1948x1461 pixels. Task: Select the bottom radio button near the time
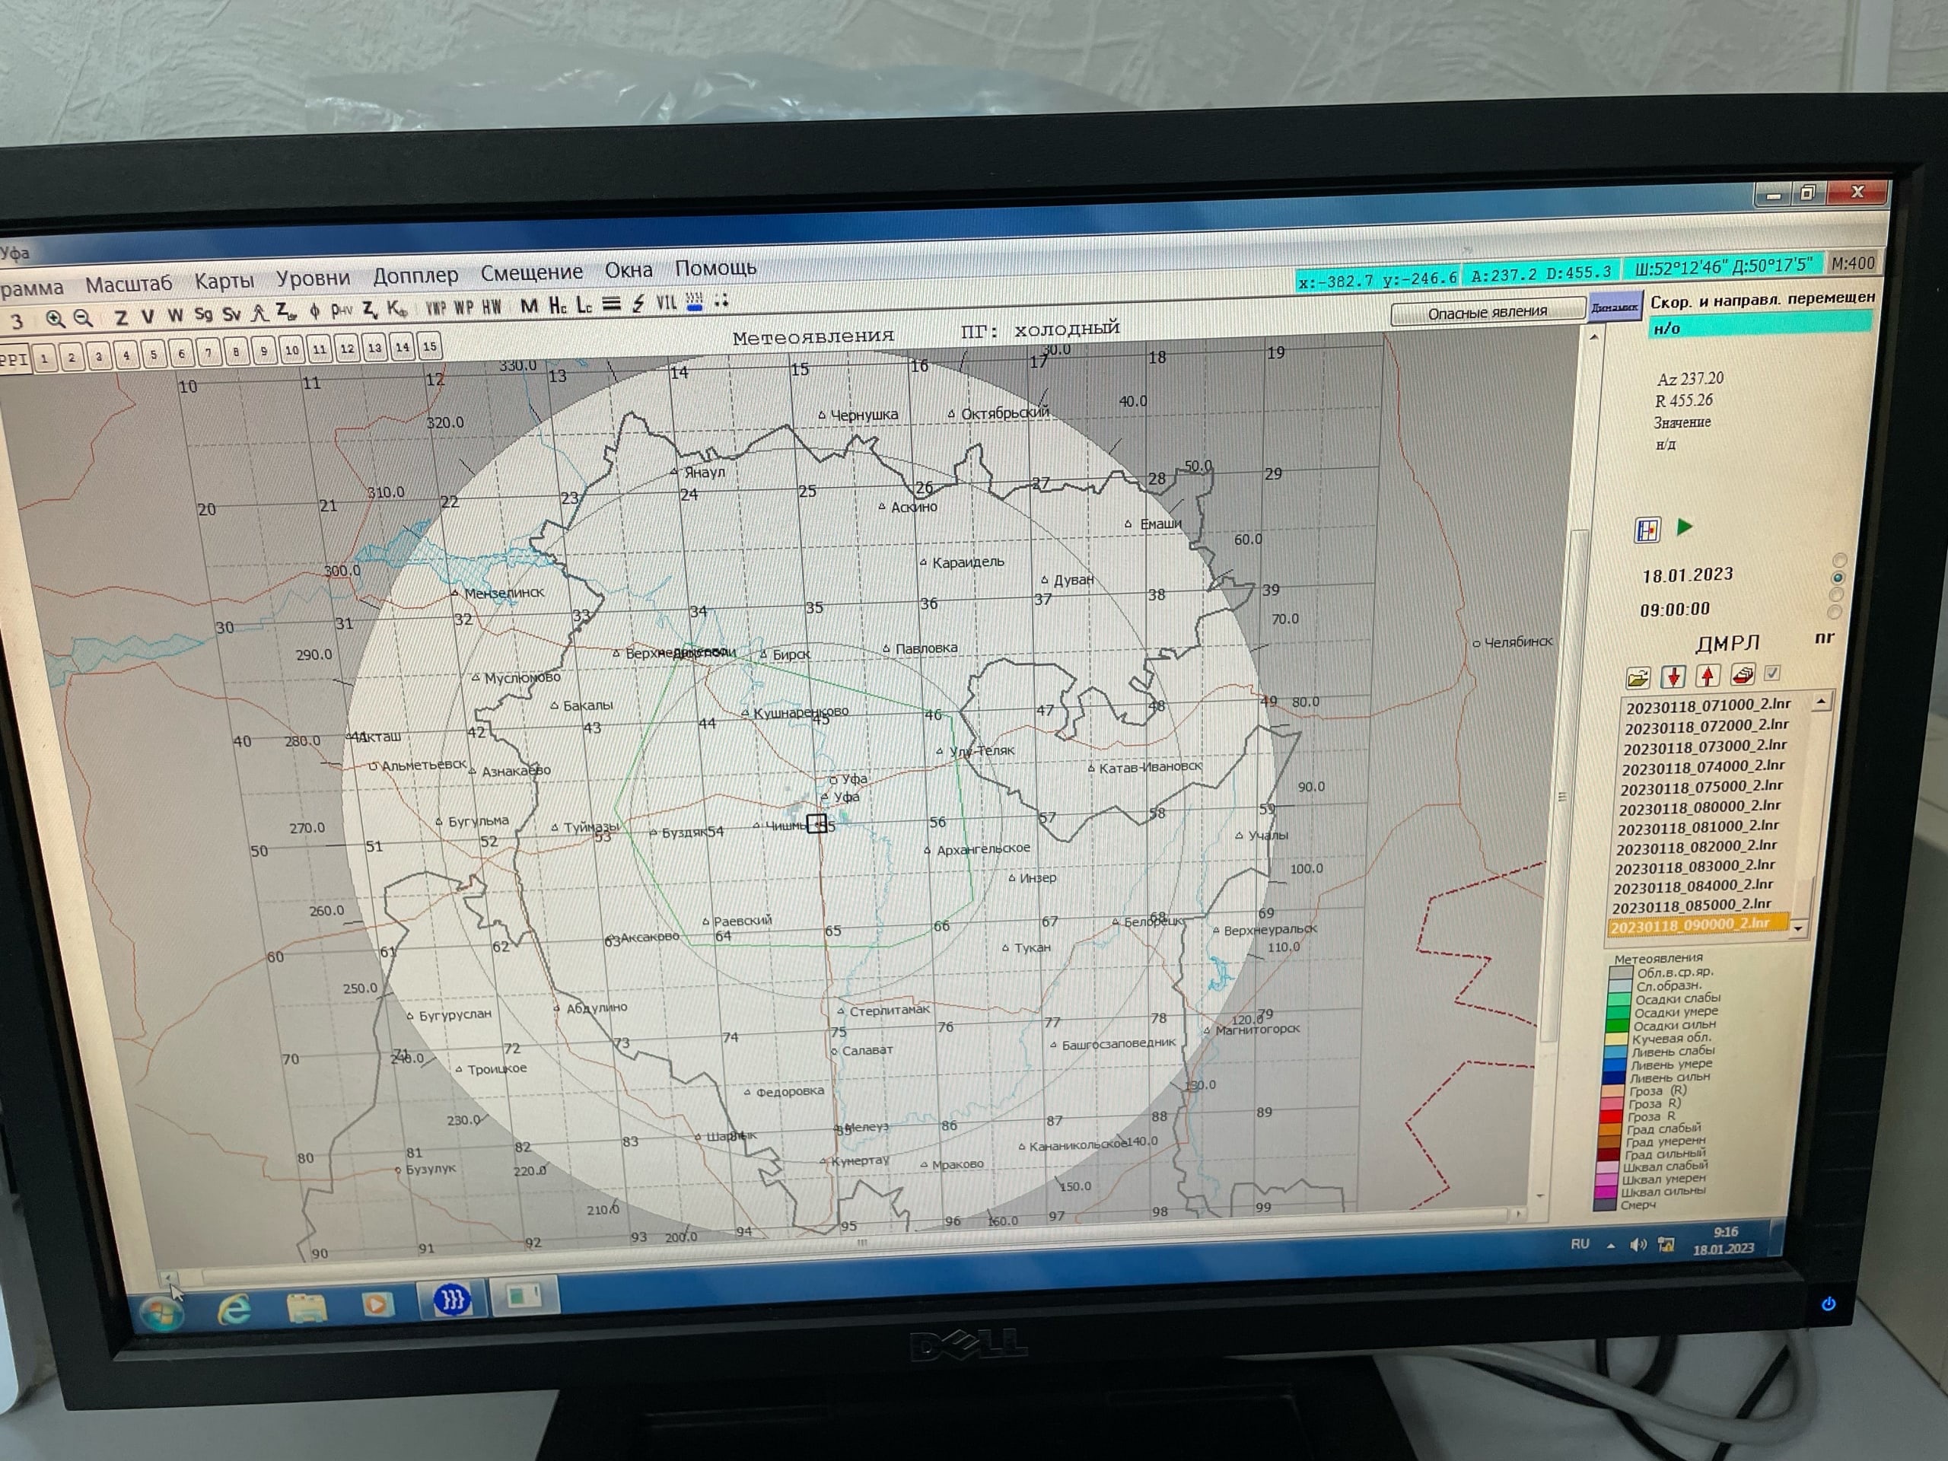pyautogui.click(x=1835, y=612)
